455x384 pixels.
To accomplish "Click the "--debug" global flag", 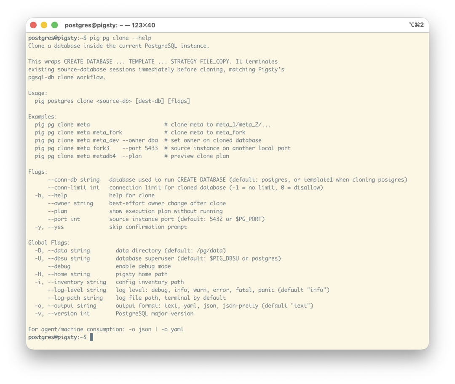I will 59,266.
